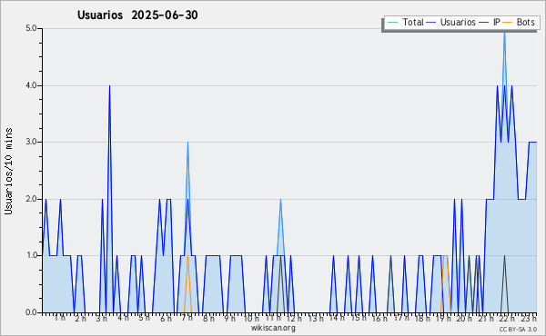
Task: Click the '21 h' x-axis label
Action: click(486, 318)
